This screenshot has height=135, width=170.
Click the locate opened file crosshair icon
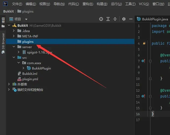pos(101,19)
